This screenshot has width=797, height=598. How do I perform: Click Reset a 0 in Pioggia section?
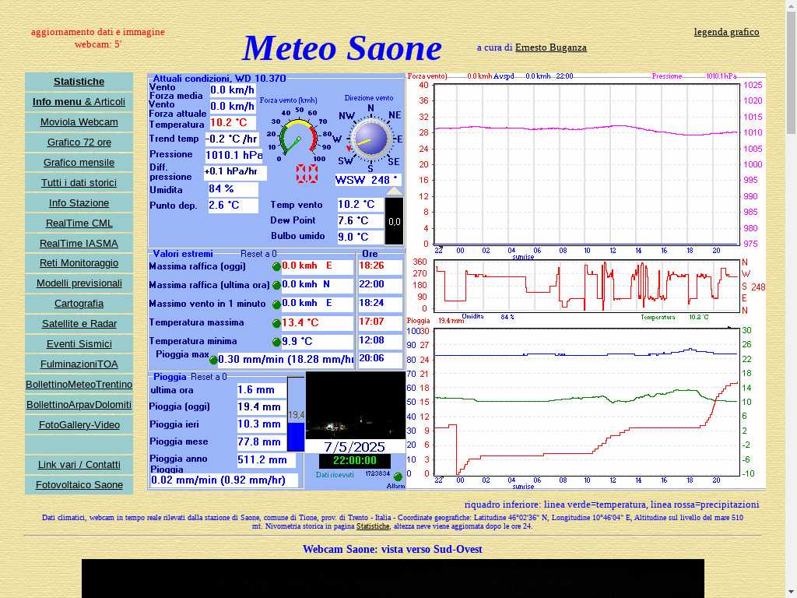pos(209,377)
